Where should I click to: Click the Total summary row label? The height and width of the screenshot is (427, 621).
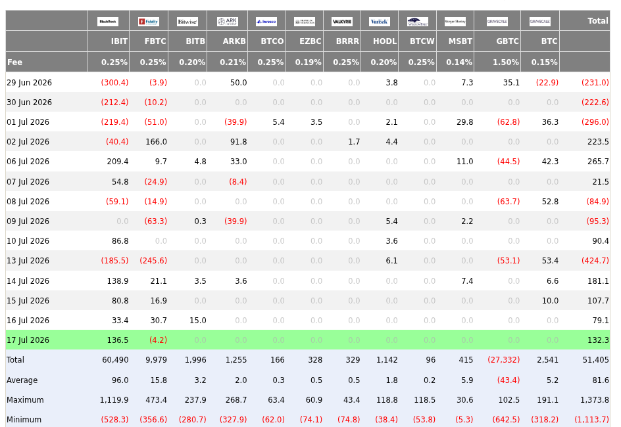15,360
